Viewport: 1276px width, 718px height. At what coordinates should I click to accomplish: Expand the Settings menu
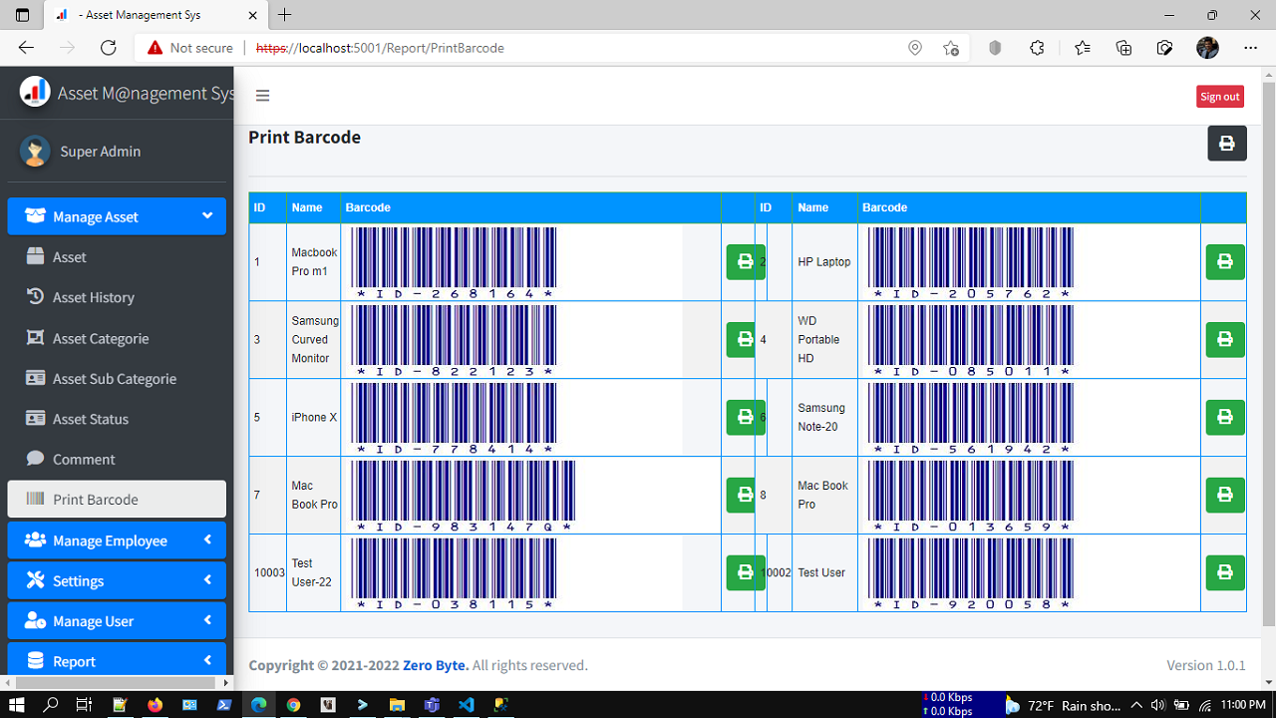coord(117,580)
